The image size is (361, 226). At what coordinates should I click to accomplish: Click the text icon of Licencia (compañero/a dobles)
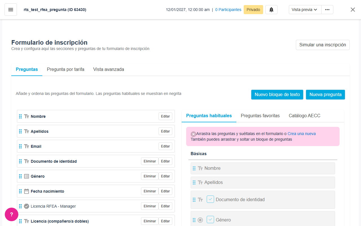click(x=27, y=221)
